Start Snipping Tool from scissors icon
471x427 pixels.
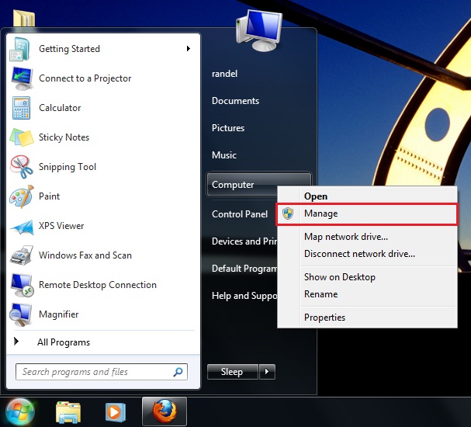pyautogui.click(x=21, y=167)
